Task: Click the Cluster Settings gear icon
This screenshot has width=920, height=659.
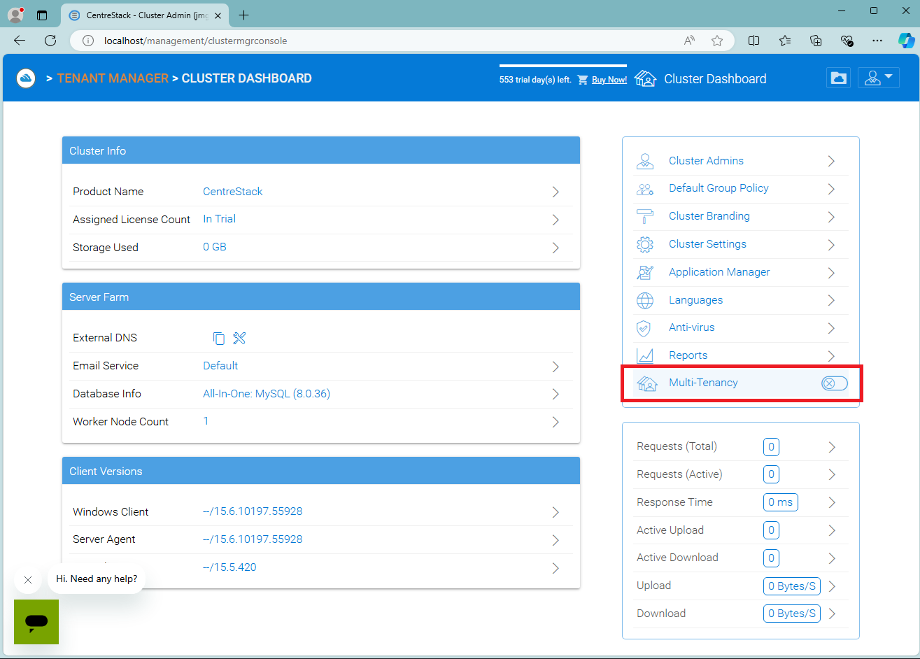Action: pyautogui.click(x=645, y=245)
